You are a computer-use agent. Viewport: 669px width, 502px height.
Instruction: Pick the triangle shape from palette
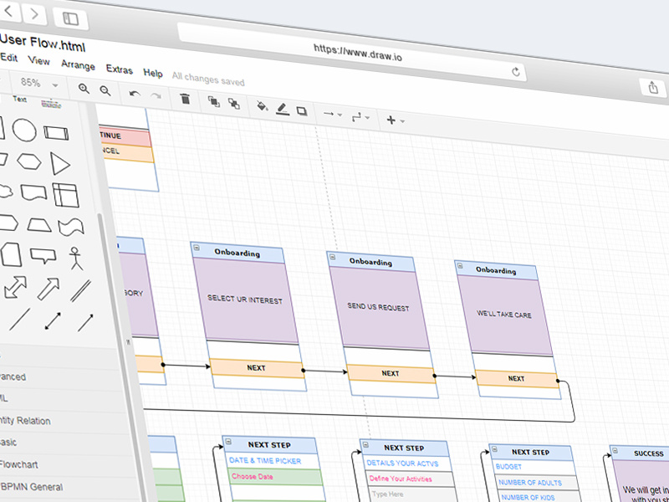pos(59,162)
